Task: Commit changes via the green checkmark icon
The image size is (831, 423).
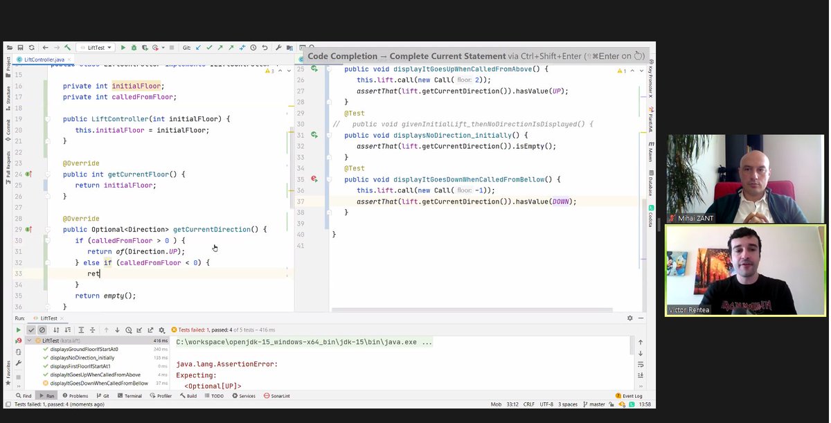Action: pyautogui.click(x=209, y=47)
